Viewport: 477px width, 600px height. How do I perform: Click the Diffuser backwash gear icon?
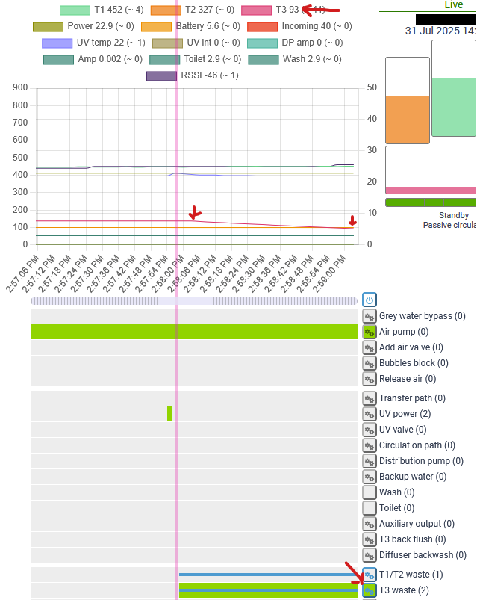click(370, 555)
